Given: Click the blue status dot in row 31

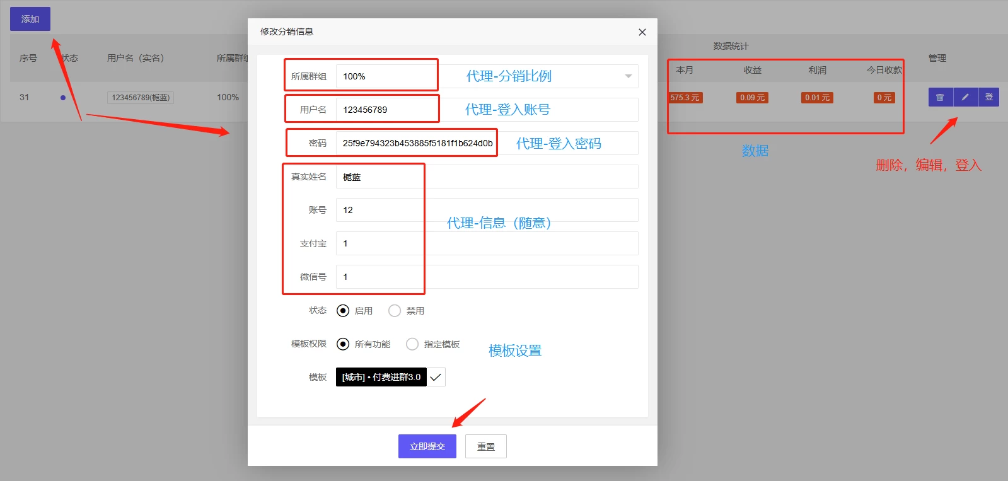Looking at the screenshot, I should (x=62, y=98).
